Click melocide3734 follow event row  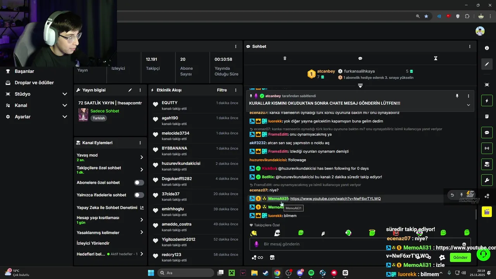tap(195, 136)
